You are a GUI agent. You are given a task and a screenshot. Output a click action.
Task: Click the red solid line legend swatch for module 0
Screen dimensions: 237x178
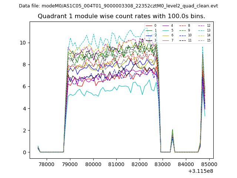coord(149,26)
